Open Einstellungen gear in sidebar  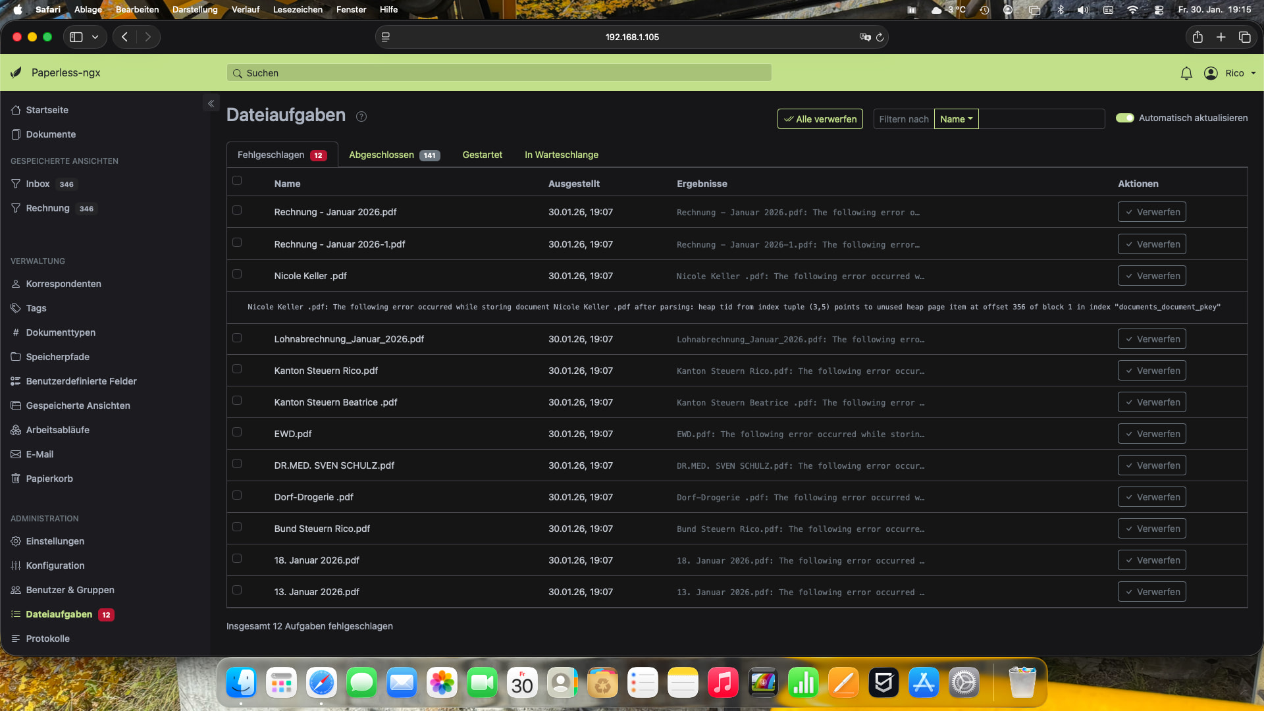[x=16, y=541]
